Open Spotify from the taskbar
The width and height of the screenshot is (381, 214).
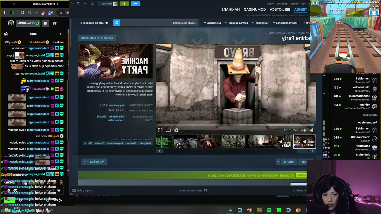pos(269,210)
